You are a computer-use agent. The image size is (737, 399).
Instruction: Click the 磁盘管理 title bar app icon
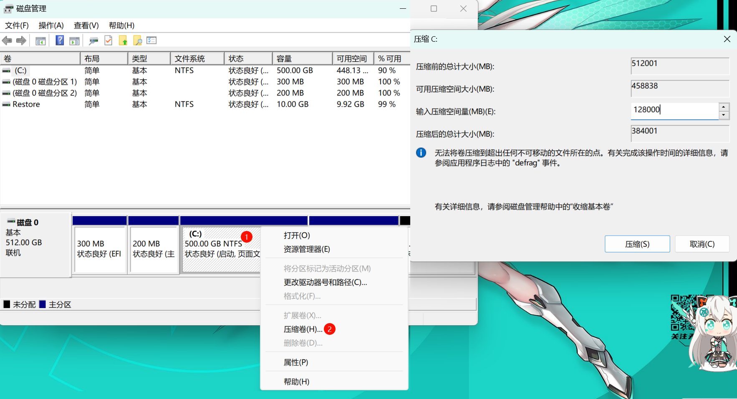tap(8, 9)
